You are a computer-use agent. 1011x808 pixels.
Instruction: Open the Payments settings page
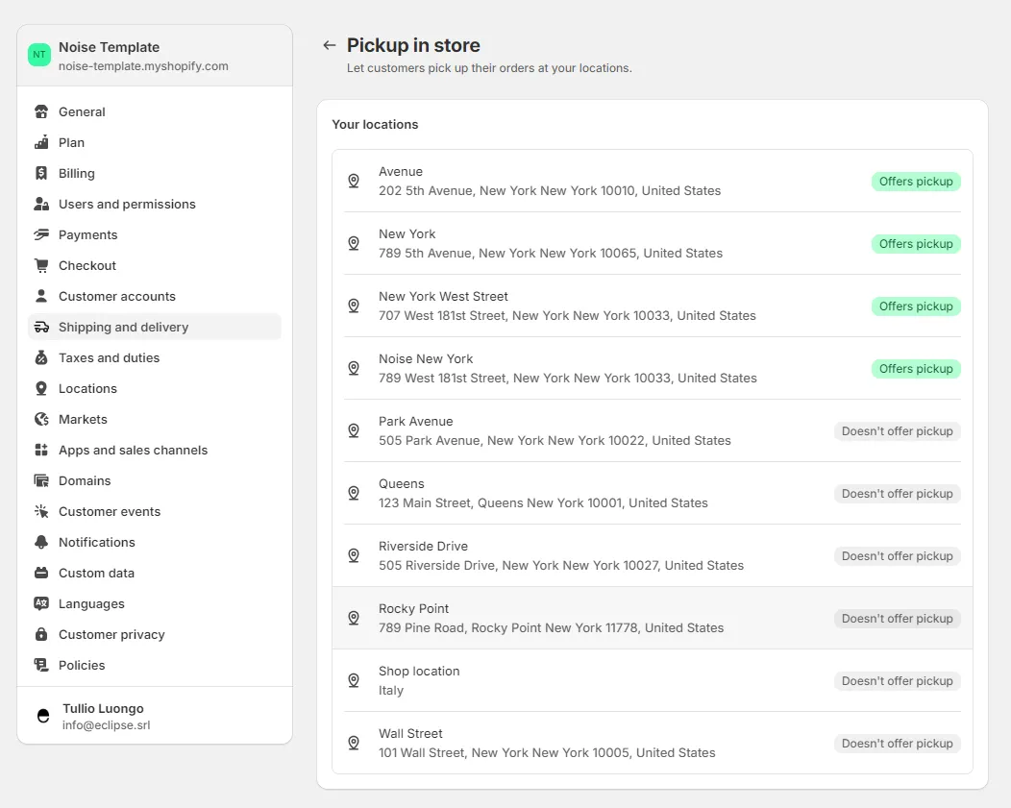(87, 235)
